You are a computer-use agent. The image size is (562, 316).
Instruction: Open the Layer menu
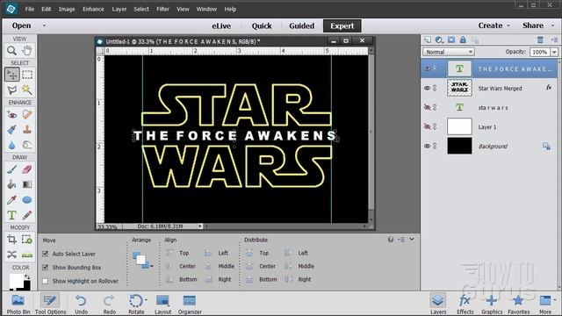coord(119,9)
